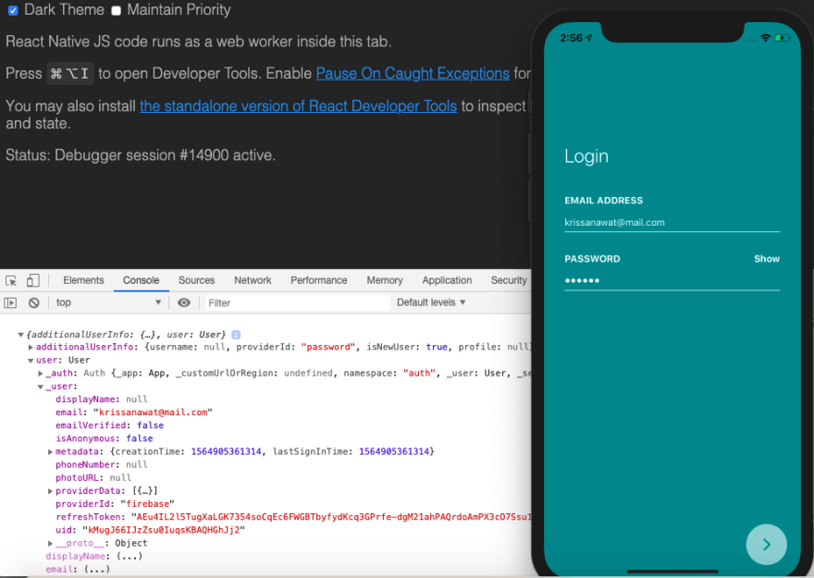Screen dimensions: 814x578
Task: Click the lastSignInTime value 1564905361314
Action: coord(394,452)
